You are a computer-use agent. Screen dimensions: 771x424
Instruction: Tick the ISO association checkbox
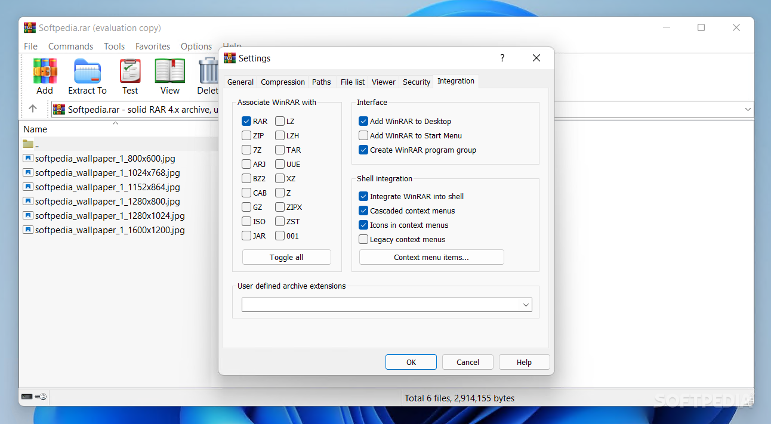click(x=246, y=221)
